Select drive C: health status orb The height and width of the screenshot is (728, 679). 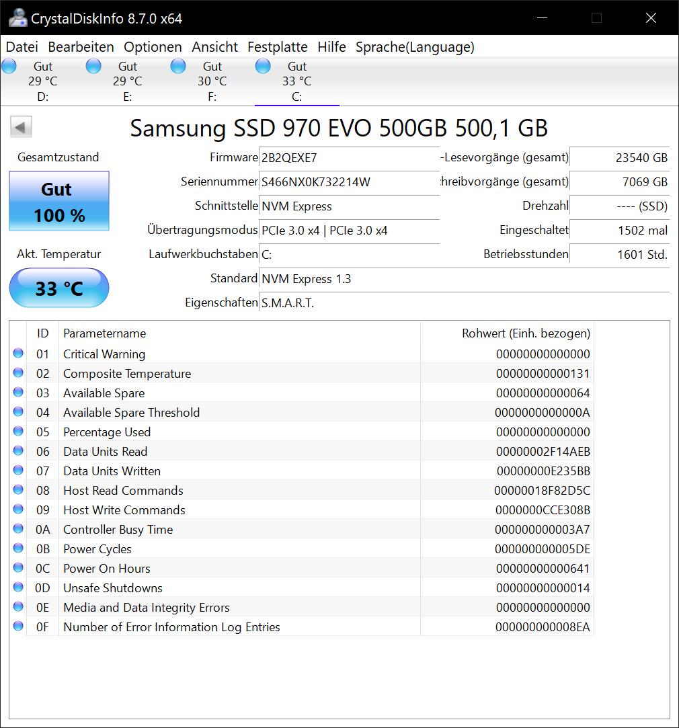pyautogui.click(x=263, y=66)
